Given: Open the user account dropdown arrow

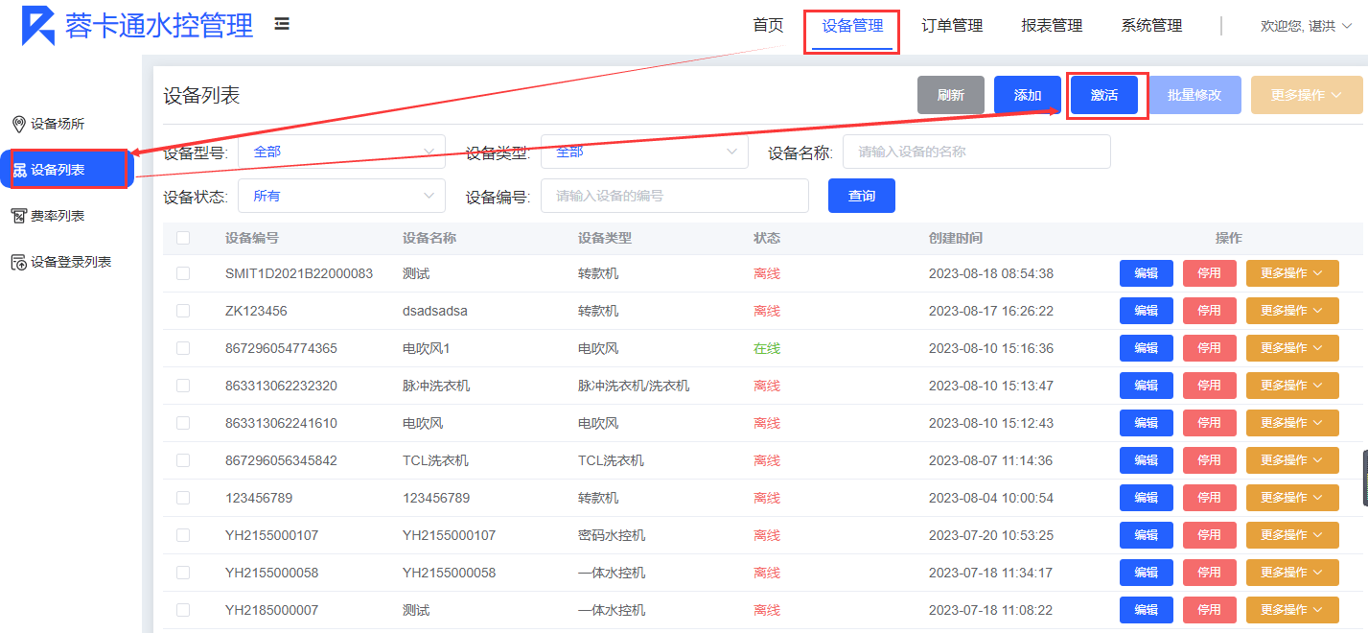Looking at the screenshot, I should 1347,27.
